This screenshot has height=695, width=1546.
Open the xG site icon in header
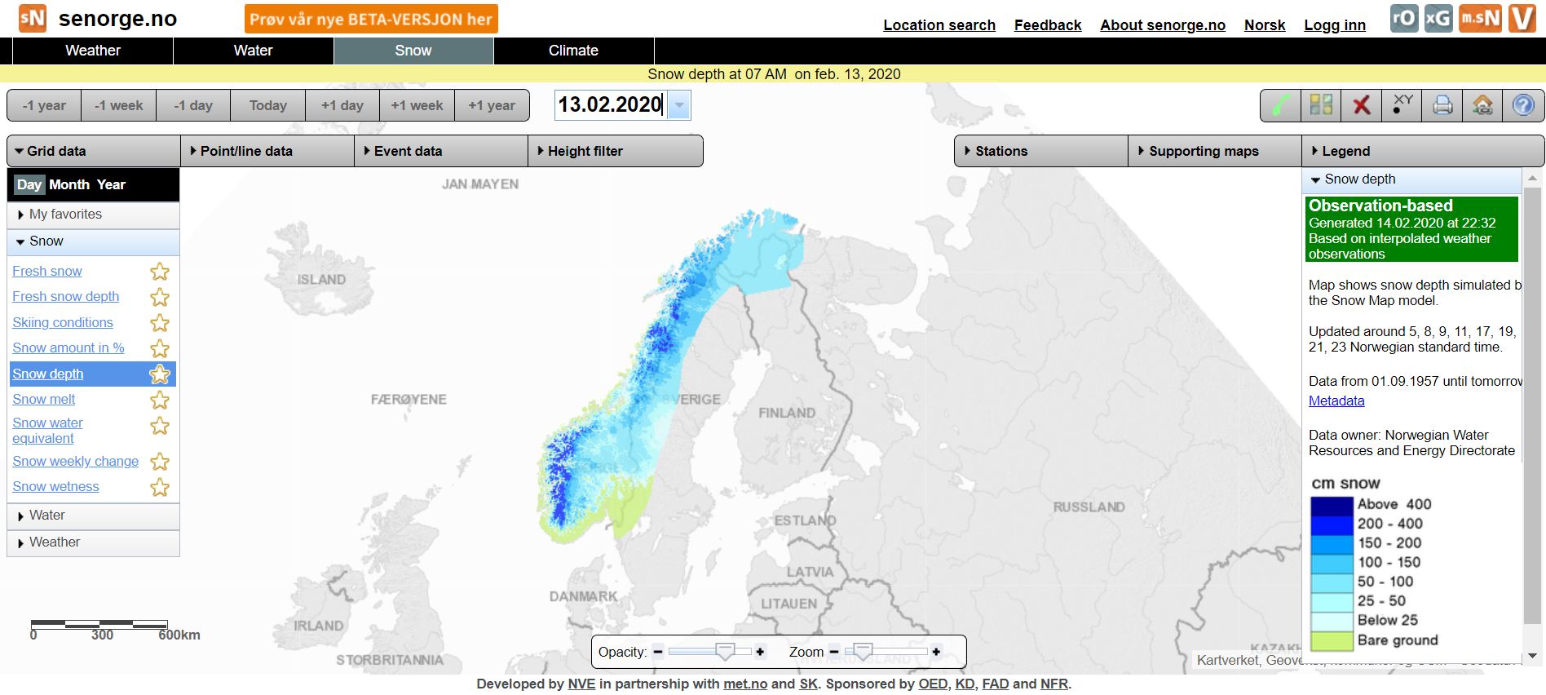point(1438,18)
